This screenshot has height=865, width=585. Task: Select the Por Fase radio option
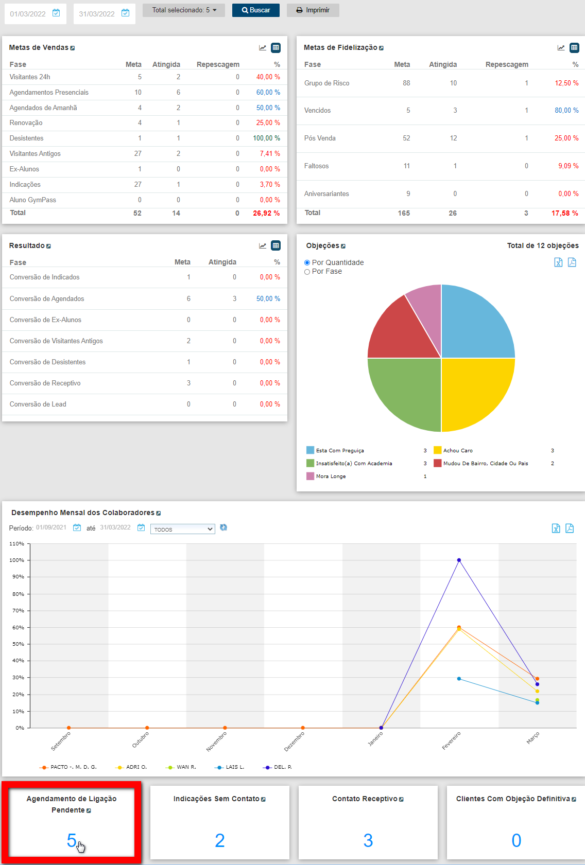tap(307, 272)
